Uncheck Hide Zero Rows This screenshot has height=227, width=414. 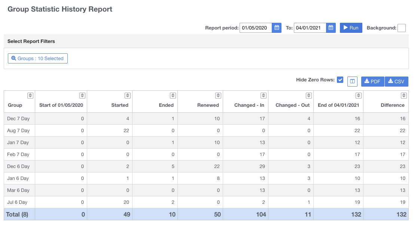point(340,80)
